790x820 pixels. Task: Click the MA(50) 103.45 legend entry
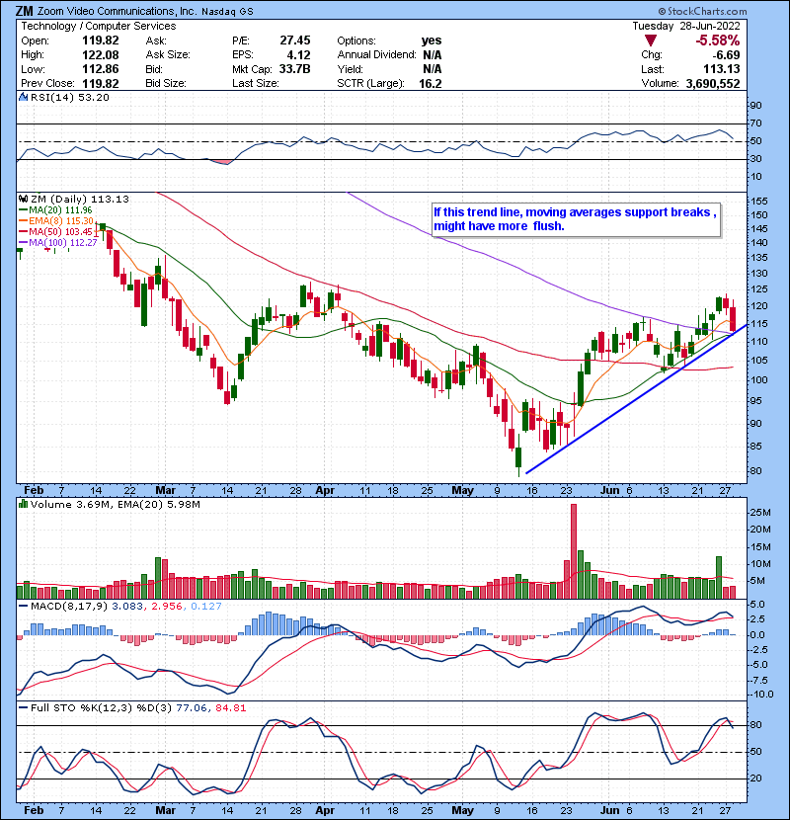(55, 231)
